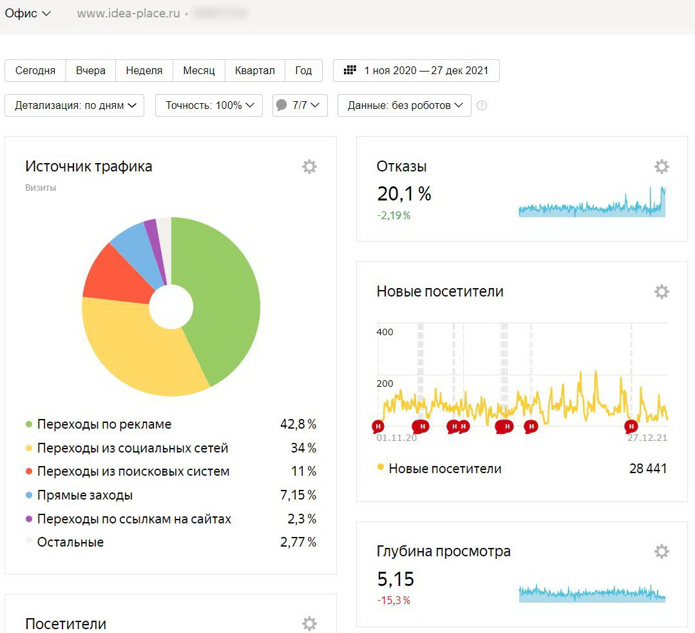Toggle the Прямые заходы legend item
Viewport: 695px width, 633px height.
(x=79, y=495)
